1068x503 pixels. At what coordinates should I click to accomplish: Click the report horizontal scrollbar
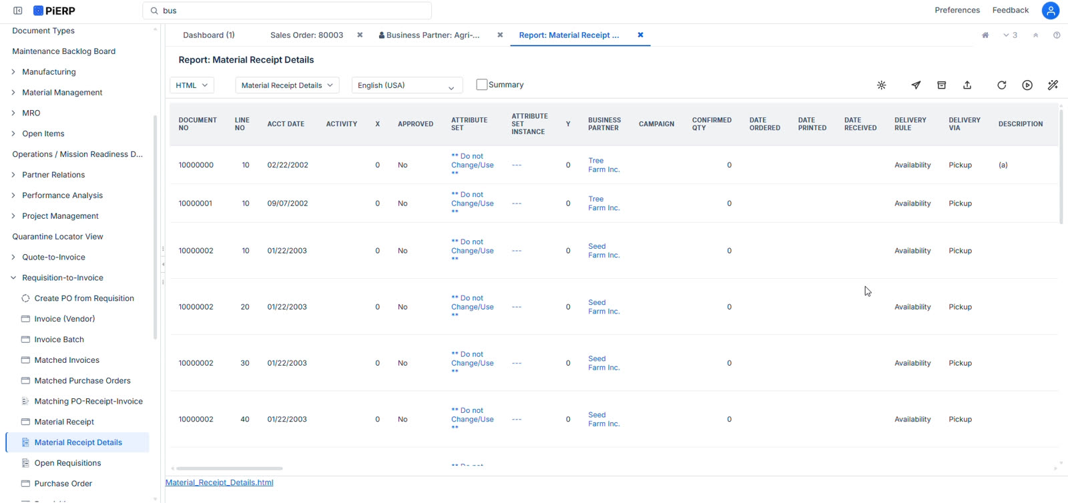230,468
